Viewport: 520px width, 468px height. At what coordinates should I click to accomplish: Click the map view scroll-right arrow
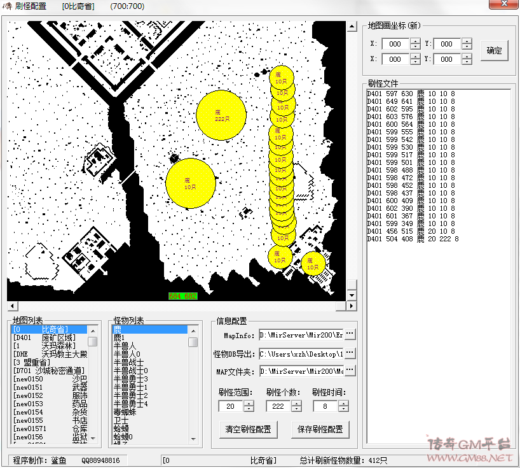[351, 306]
